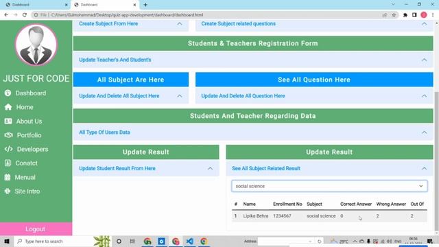Select the second Dashboard browser tab

[104, 5]
